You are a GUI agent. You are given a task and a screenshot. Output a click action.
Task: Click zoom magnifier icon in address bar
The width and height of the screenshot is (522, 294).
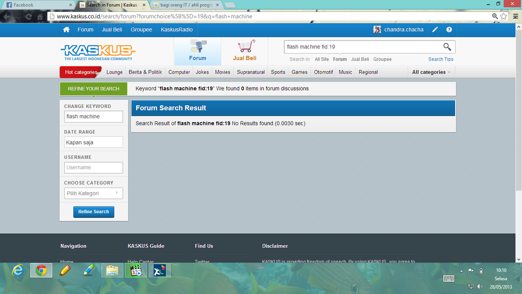495,16
